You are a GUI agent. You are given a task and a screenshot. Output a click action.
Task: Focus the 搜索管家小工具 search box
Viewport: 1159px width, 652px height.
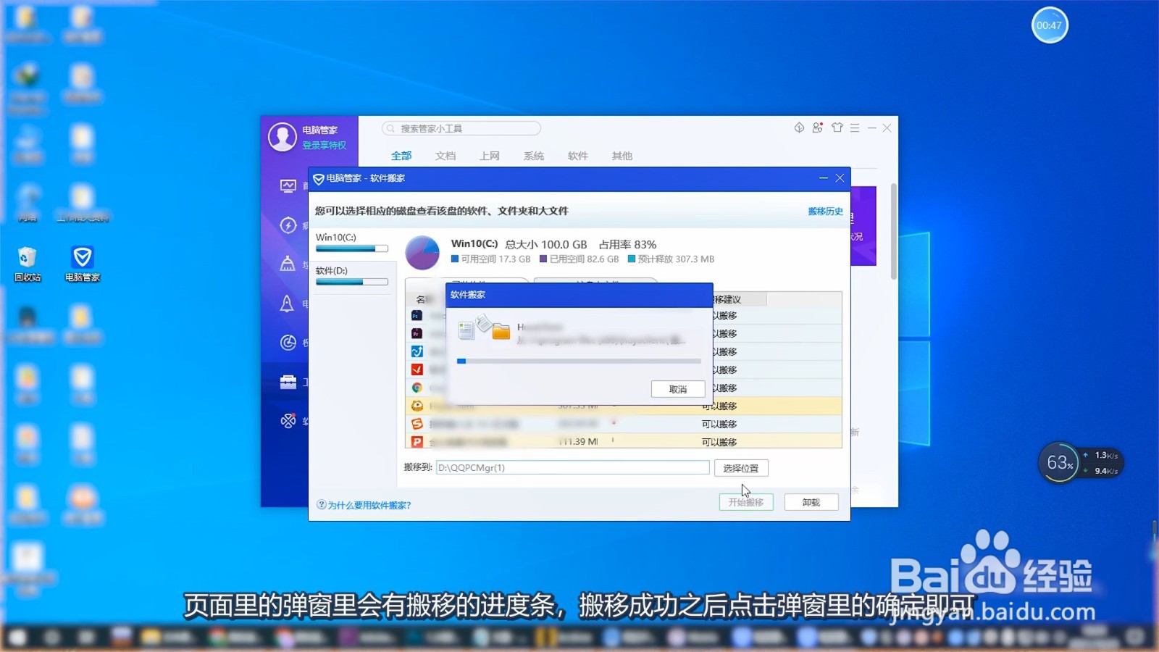(461, 128)
